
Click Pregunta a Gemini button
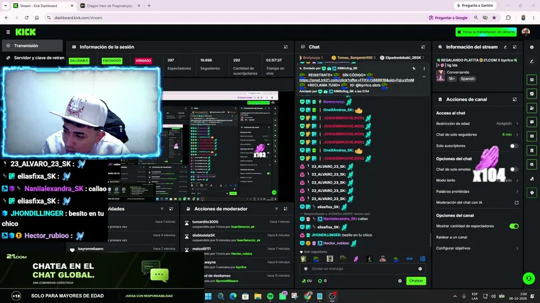pos(475,6)
